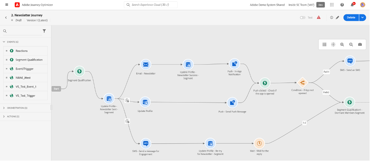Select Push clicked reaction node
The height and width of the screenshot is (161, 370).
coord(265,83)
